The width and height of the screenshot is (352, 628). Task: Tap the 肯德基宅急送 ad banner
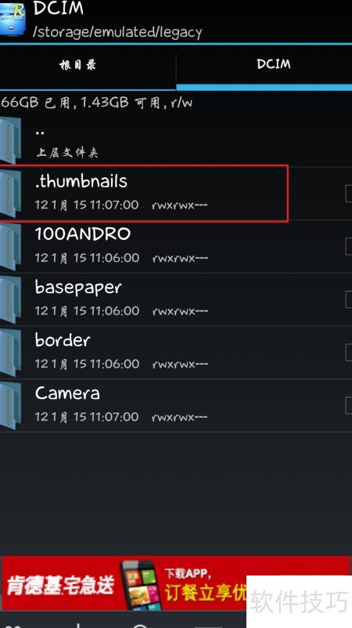click(x=176, y=583)
